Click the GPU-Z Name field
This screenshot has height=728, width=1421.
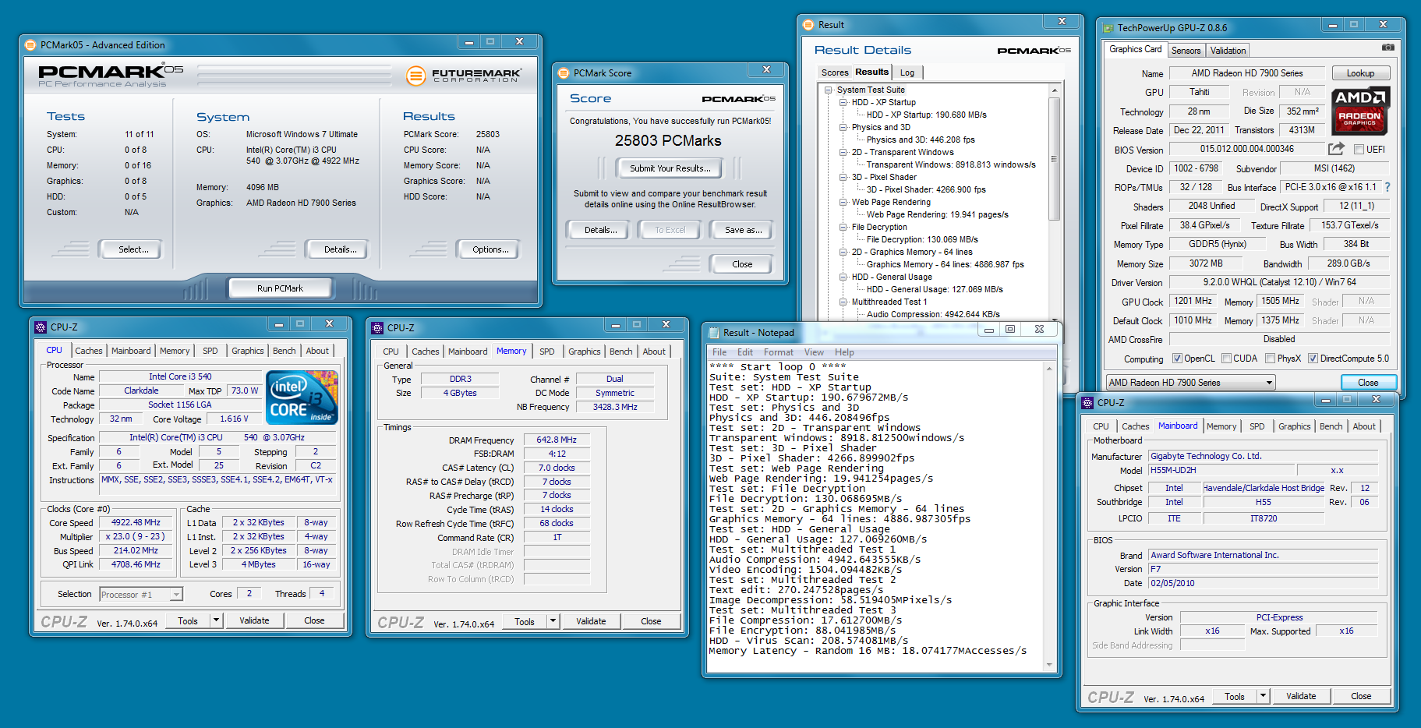pos(1246,73)
